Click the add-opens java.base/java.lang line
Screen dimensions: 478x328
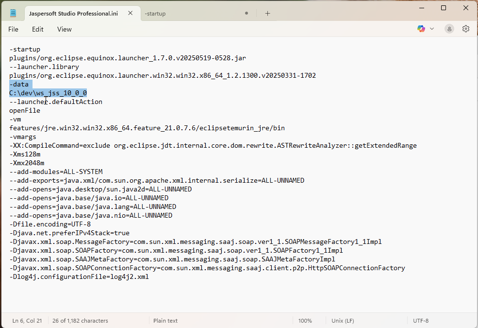coord(93,207)
